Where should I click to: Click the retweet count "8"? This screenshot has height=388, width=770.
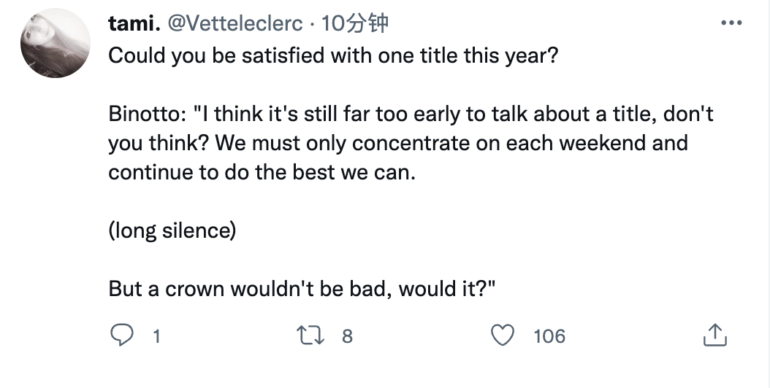point(347,336)
